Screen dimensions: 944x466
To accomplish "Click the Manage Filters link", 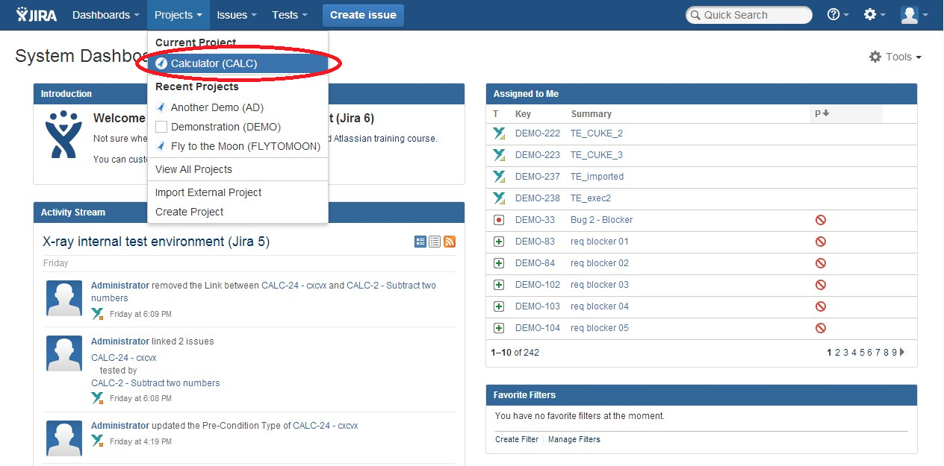I will coord(574,439).
